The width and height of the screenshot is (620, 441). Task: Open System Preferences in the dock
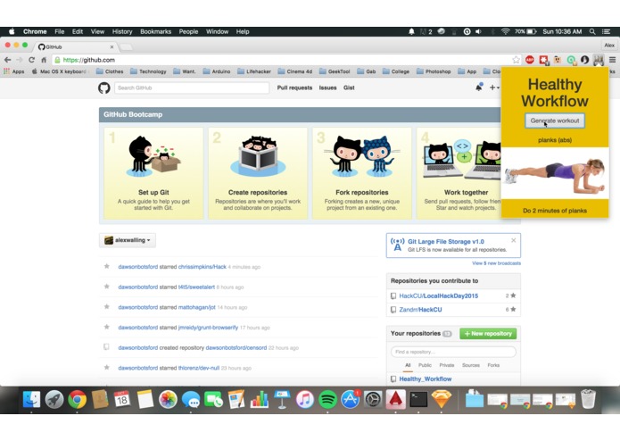(x=373, y=399)
